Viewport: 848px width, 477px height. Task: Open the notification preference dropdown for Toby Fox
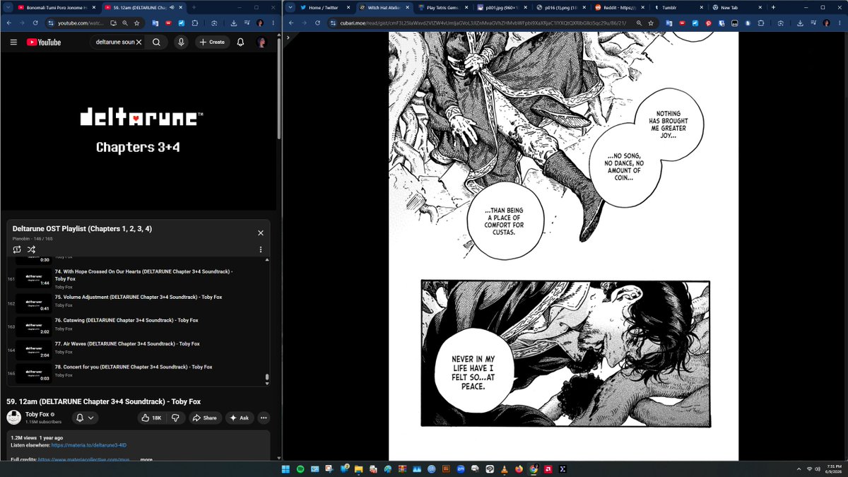(x=85, y=418)
